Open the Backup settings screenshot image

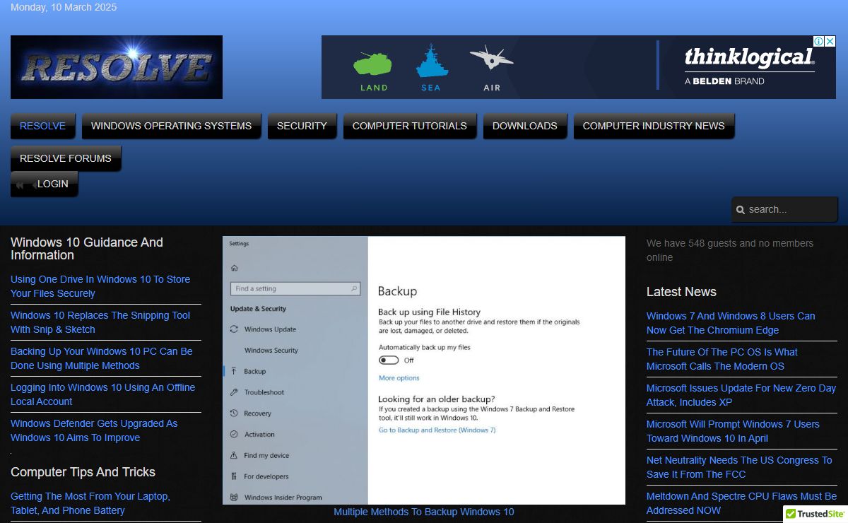(424, 370)
